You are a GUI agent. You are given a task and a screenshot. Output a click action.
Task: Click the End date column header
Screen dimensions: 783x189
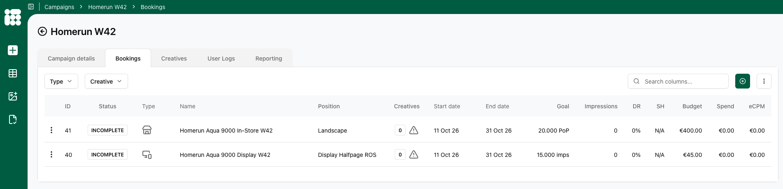pos(497,106)
